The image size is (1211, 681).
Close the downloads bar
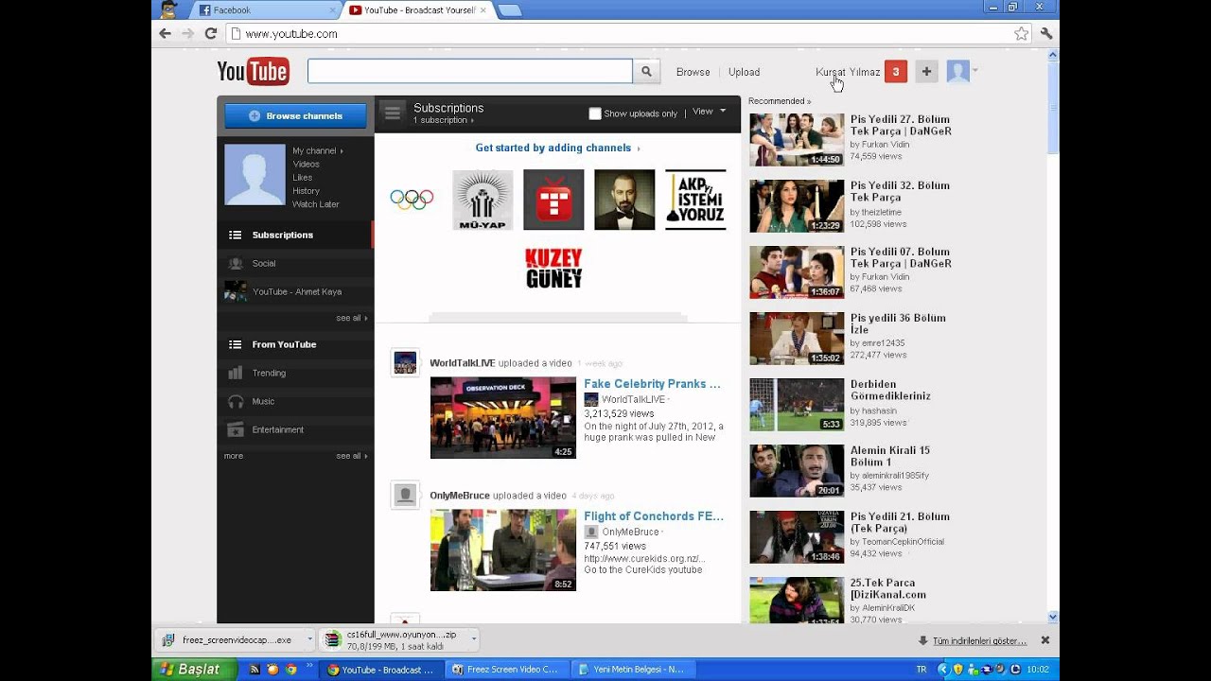[1045, 640]
